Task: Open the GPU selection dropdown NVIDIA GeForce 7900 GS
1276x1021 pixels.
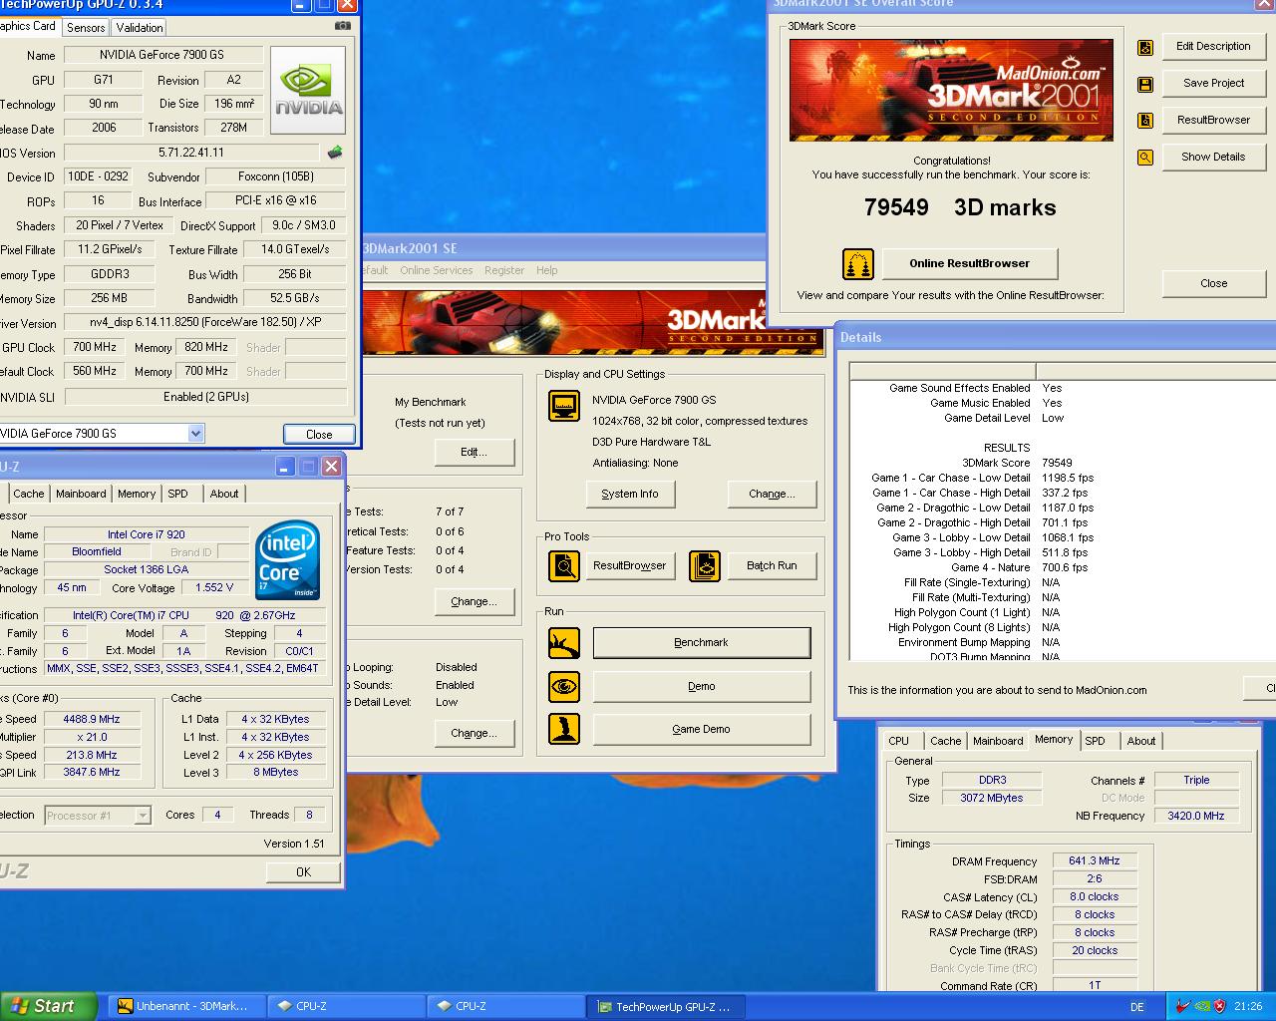Action: (x=195, y=433)
